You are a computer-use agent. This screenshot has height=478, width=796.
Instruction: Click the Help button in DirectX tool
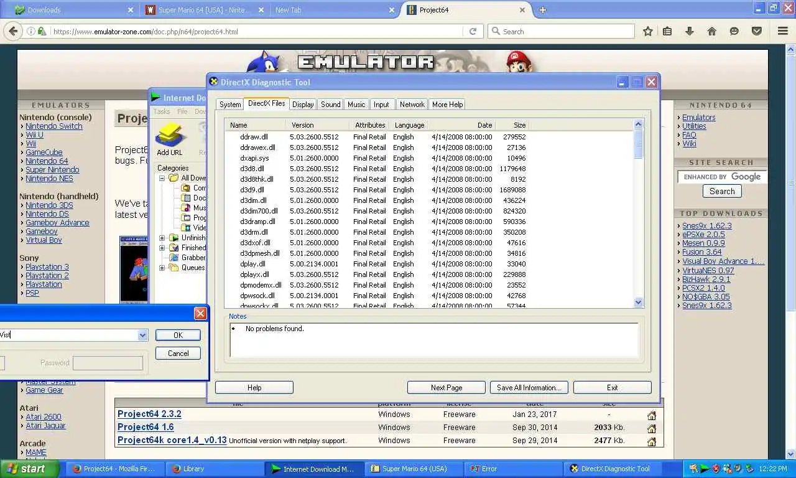(254, 388)
